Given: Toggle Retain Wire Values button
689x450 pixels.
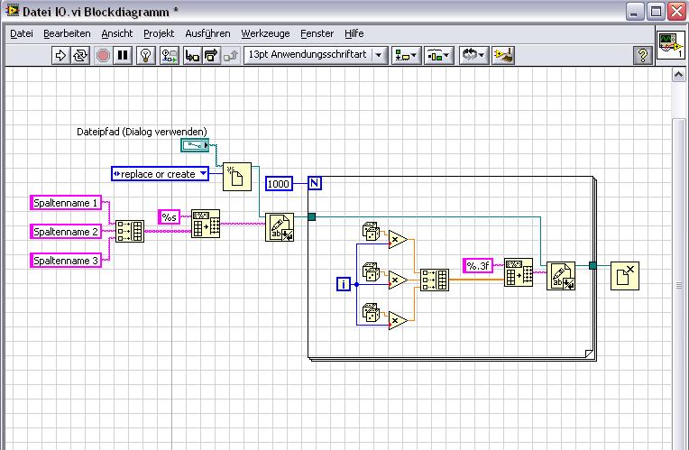Looking at the screenshot, I should (x=169, y=55).
